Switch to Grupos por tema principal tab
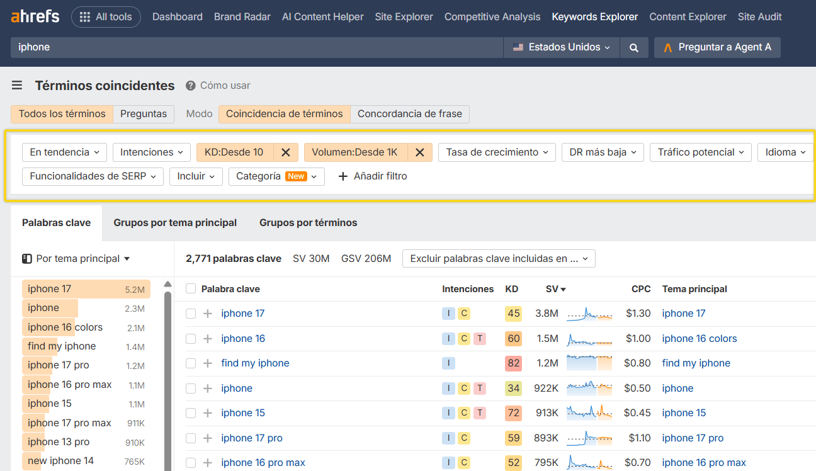The width and height of the screenshot is (816, 471). 175,223
